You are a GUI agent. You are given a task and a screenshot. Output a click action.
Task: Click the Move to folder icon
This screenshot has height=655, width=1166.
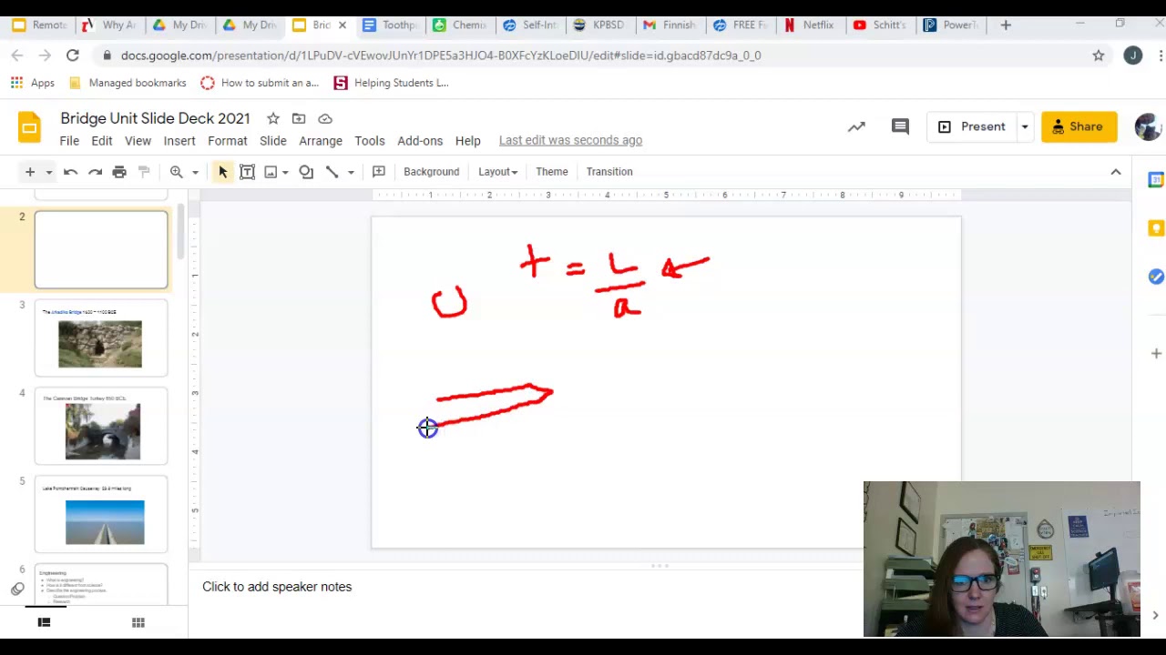point(299,118)
